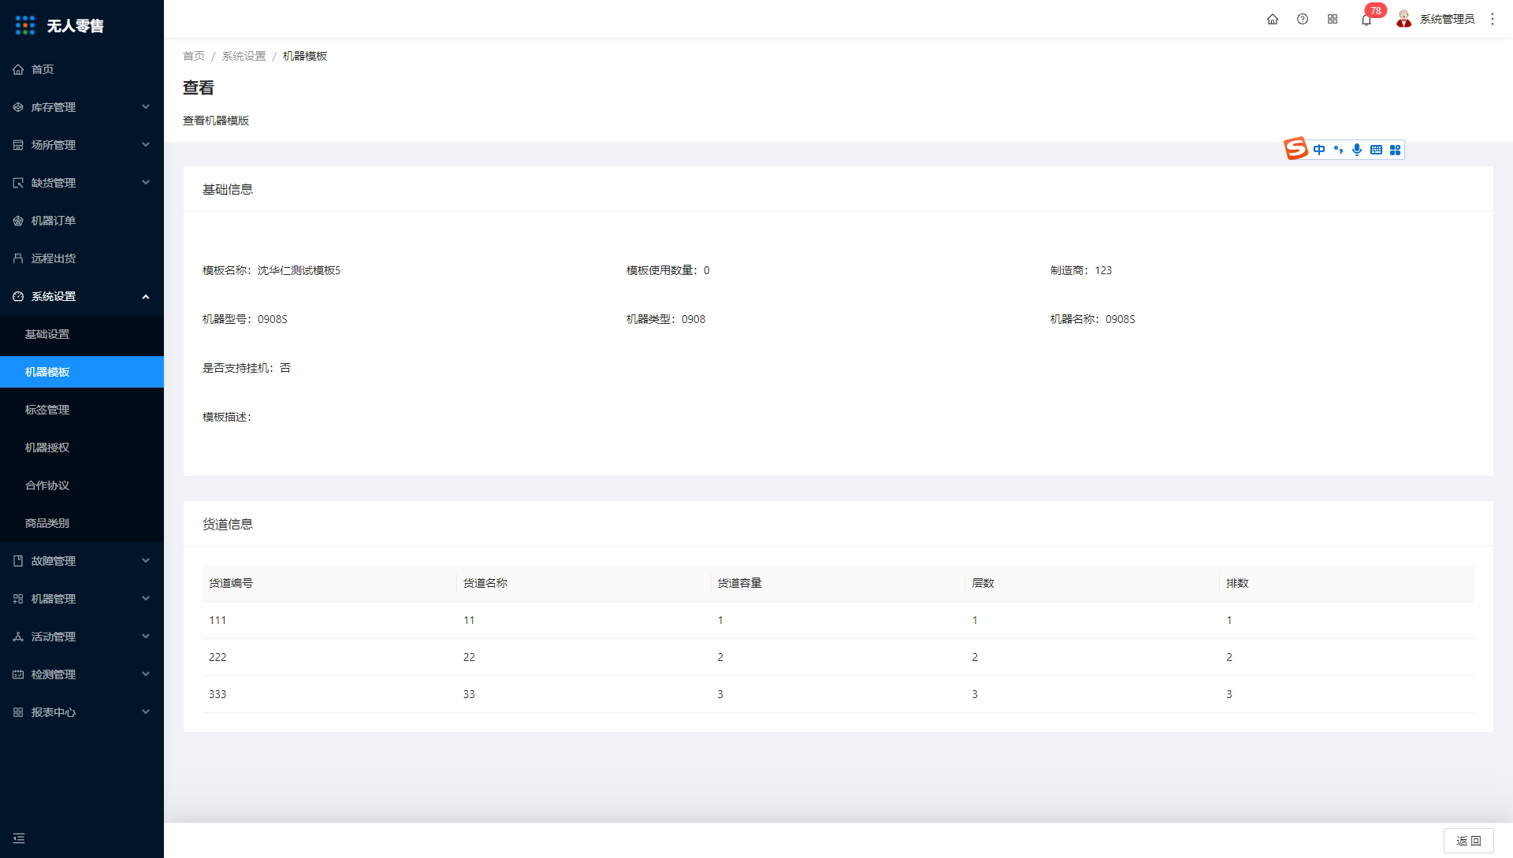Click the 活动管理 sidebar icon
The width and height of the screenshot is (1513, 858).
(x=18, y=637)
